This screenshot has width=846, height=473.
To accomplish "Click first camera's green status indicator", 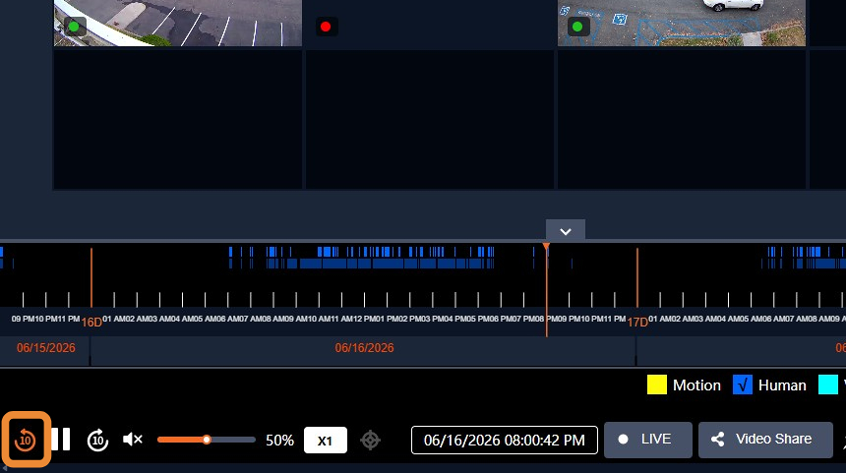I will [x=74, y=27].
